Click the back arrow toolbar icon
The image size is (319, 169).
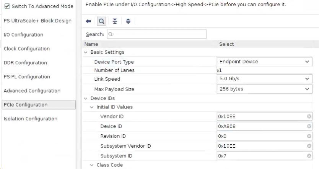coord(88,22)
